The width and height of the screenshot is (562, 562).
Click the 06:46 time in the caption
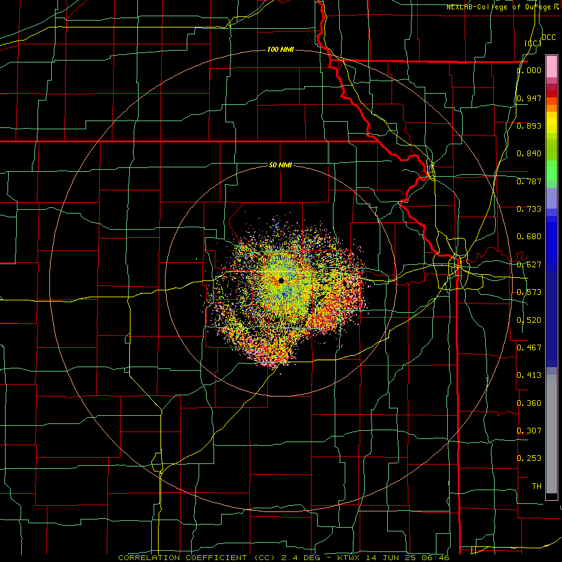pyautogui.click(x=436, y=558)
